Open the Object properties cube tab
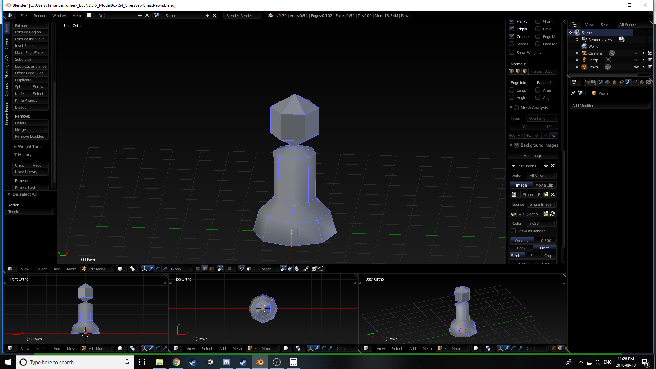The image size is (656, 369). [614, 82]
